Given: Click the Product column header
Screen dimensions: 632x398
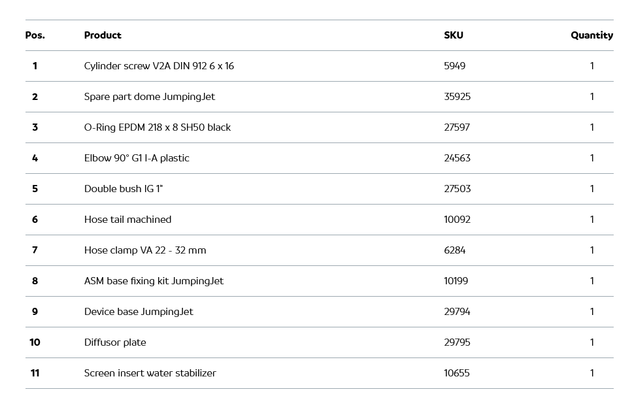Looking at the screenshot, I should point(103,35).
